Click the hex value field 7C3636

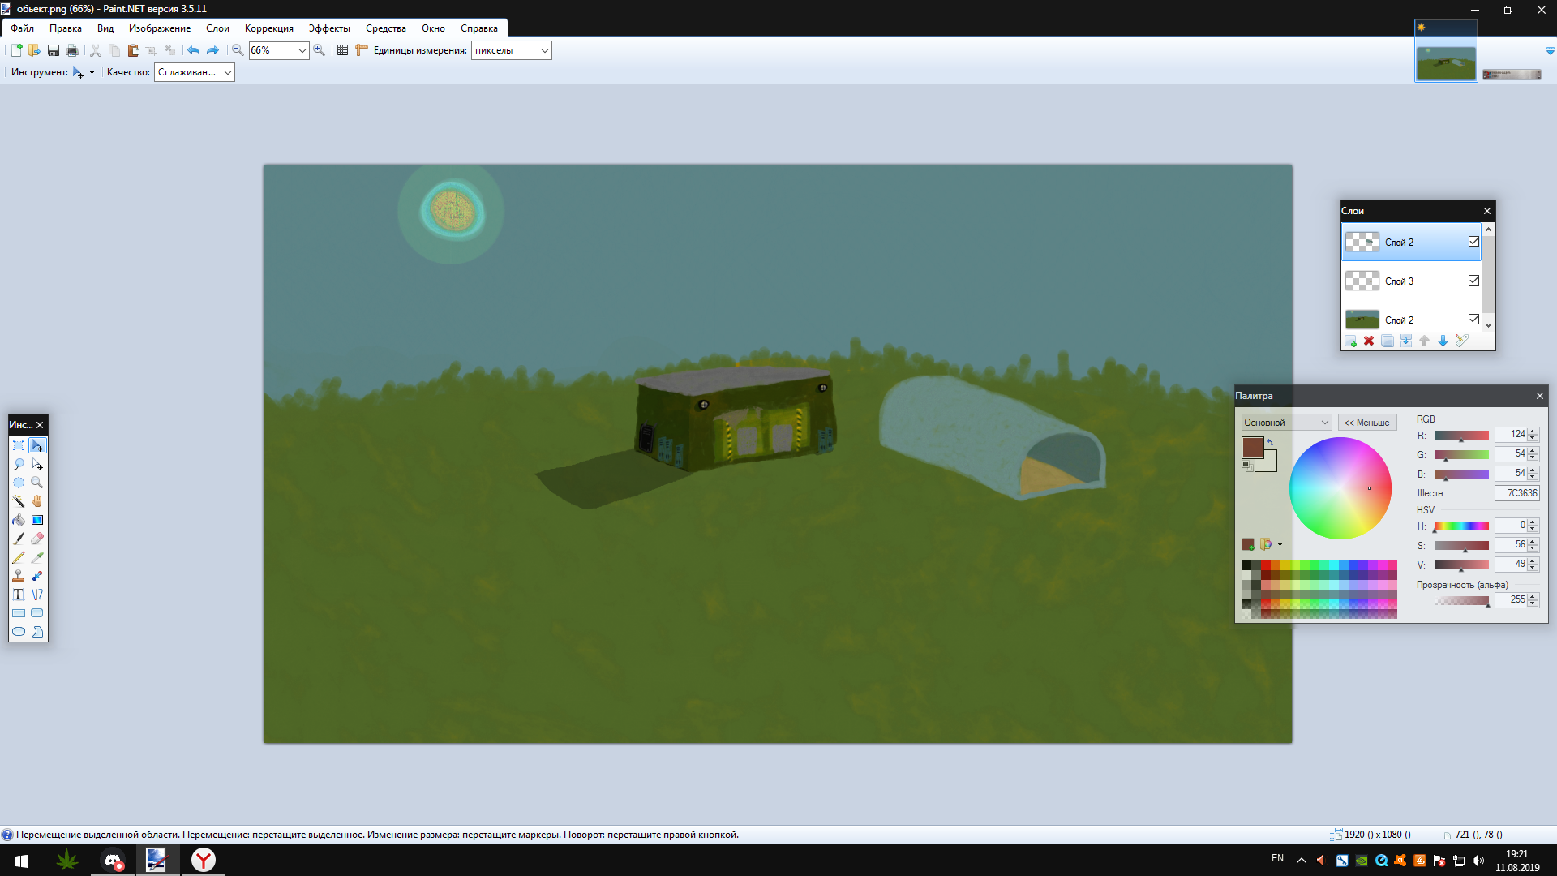tap(1516, 493)
